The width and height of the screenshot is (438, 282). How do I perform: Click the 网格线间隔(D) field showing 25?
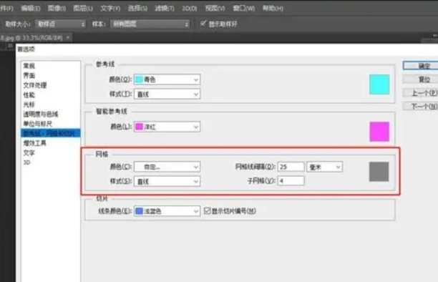291,167
